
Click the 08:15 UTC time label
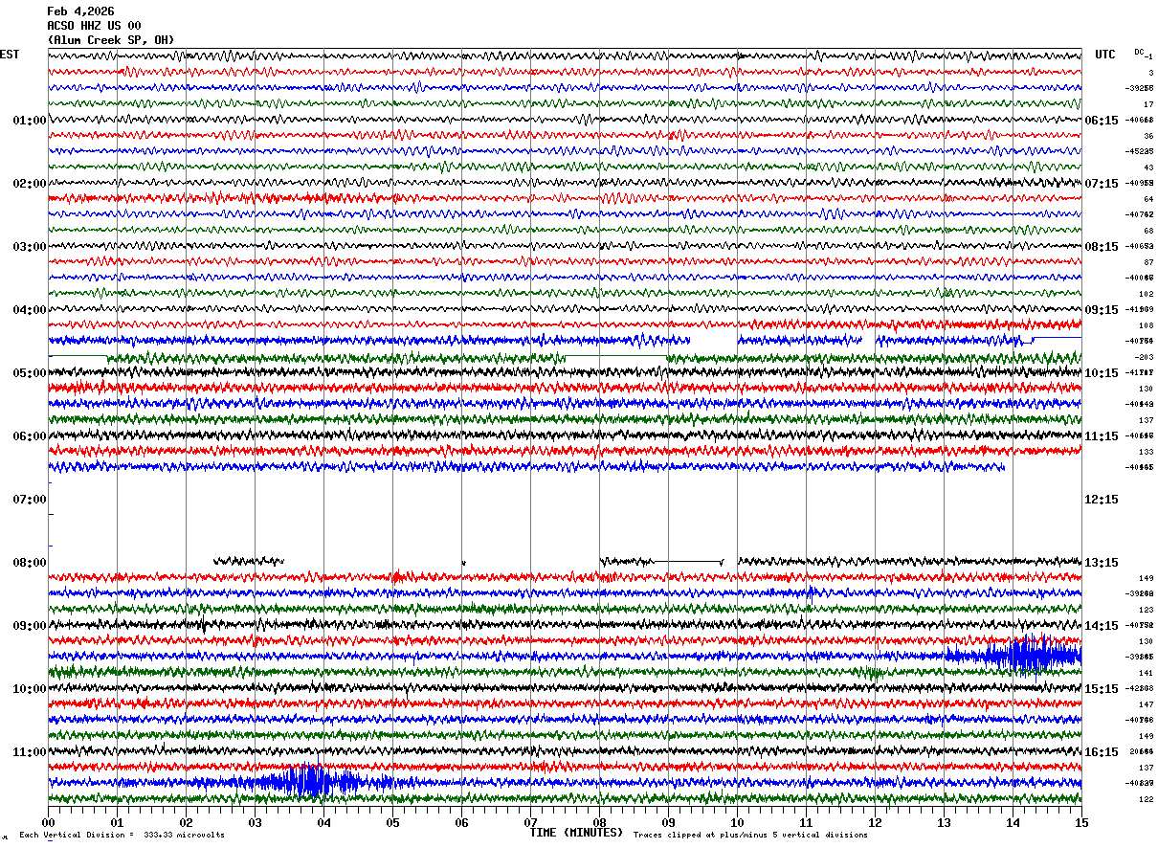click(x=1102, y=247)
